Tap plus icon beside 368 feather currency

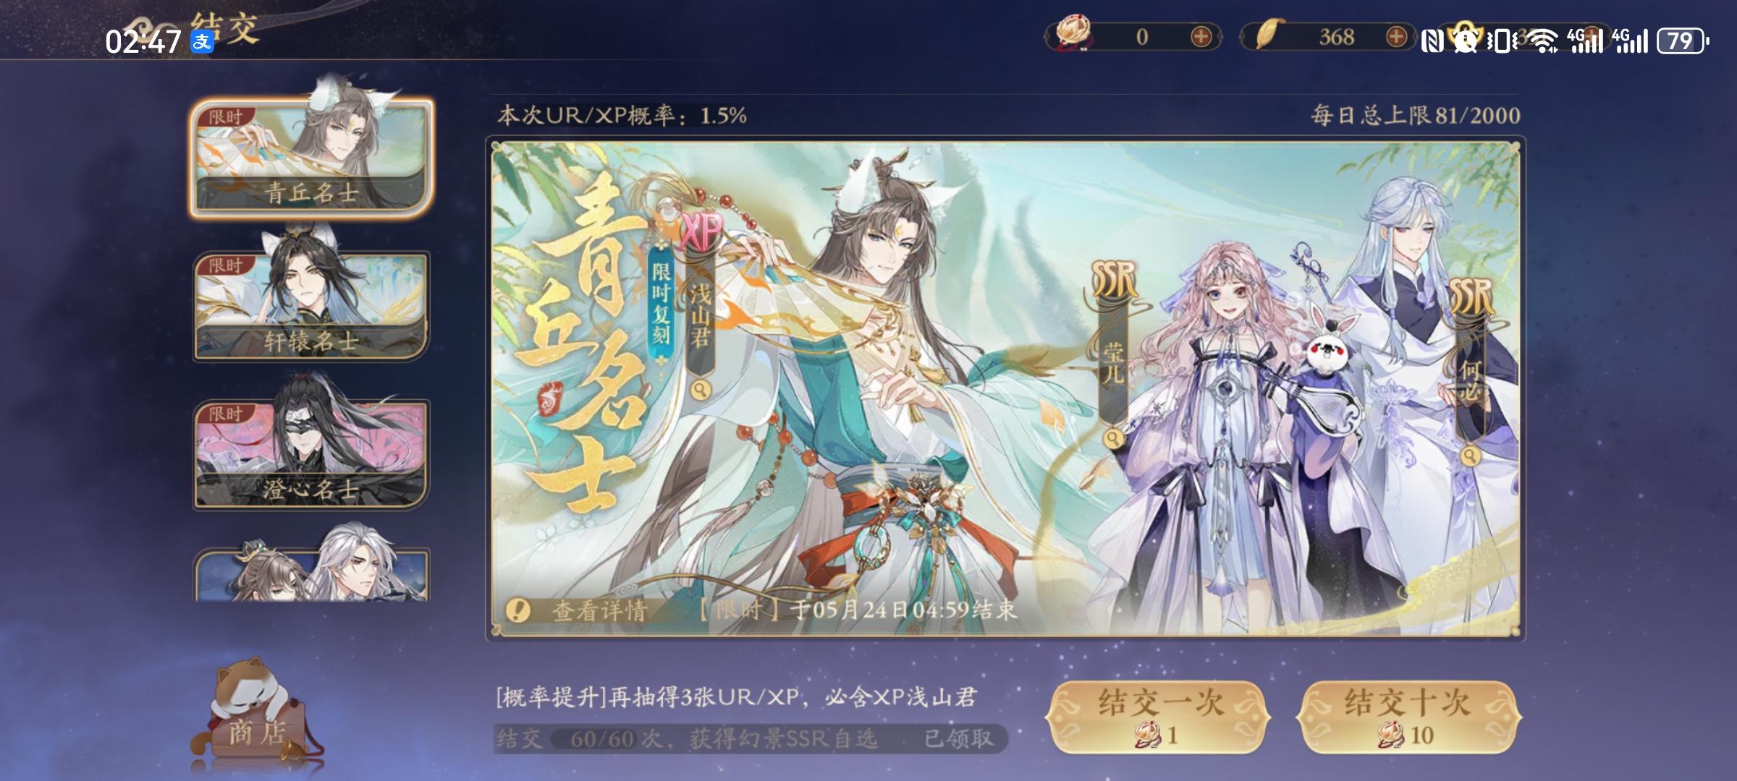1397,37
